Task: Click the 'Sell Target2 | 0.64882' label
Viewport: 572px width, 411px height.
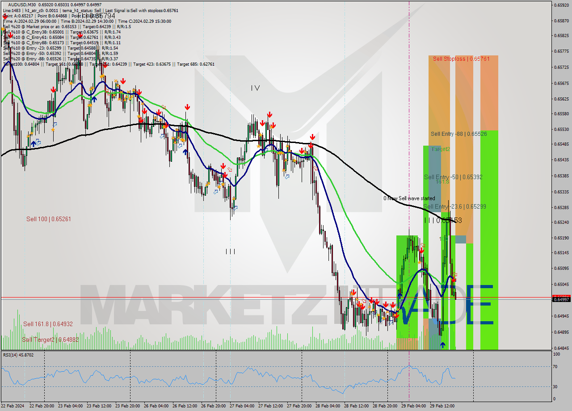Action: click(50, 340)
